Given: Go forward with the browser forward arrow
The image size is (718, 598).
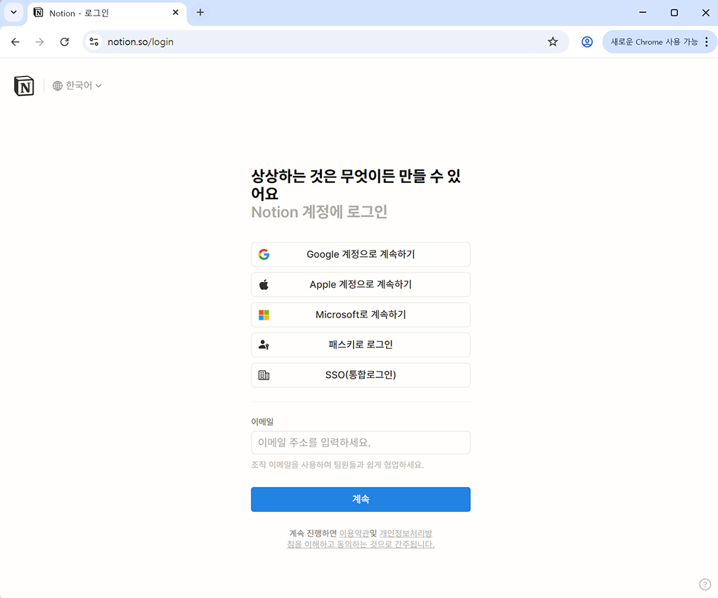Looking at the screenshot, I should tap(40, 42).
